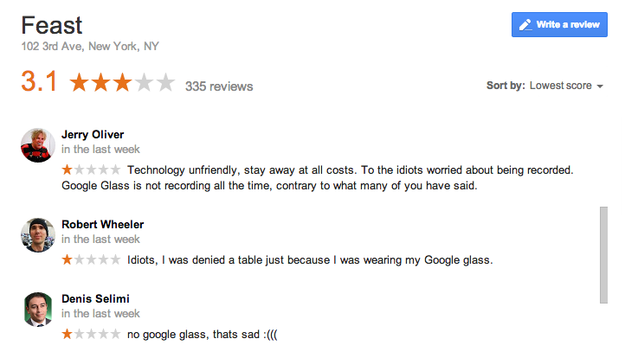625x358 pixels.
Task: Open Robert Wheeler's profile picture
Action: click(x=38, y=235)
